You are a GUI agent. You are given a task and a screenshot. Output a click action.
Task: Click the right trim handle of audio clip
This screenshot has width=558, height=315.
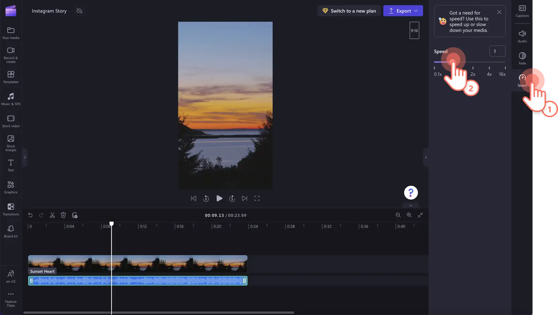244,281
